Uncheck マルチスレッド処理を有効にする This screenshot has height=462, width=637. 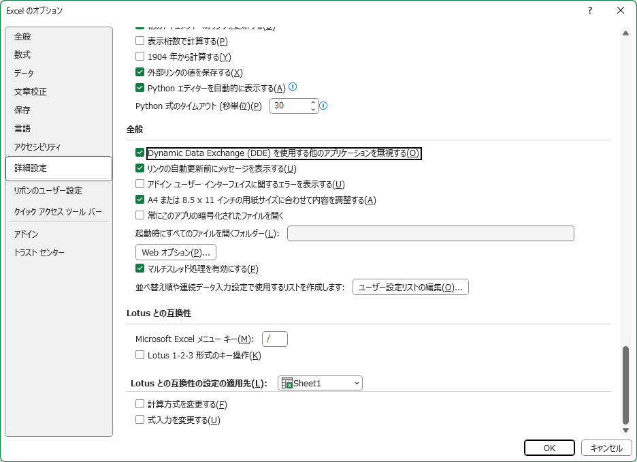point(140,268)
